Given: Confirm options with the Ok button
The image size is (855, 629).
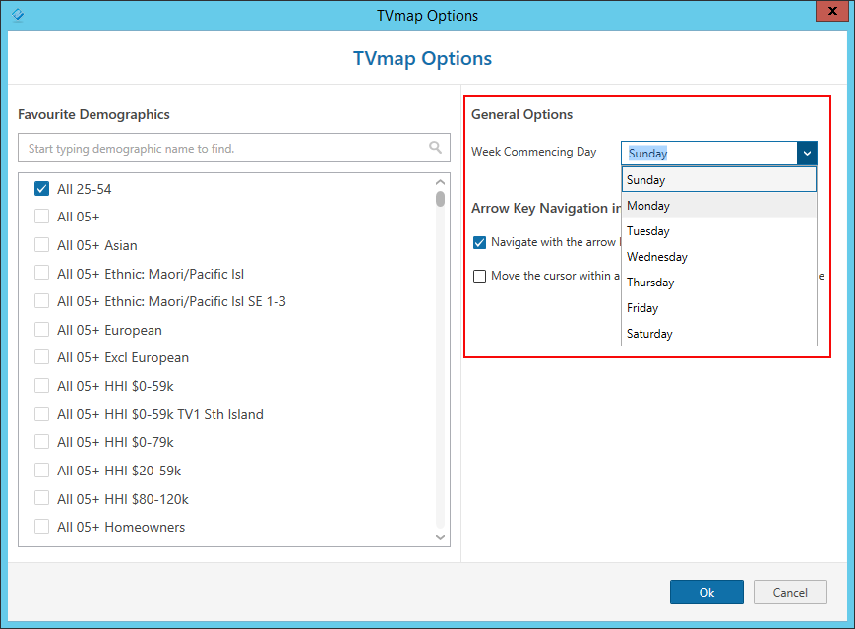Looking at the screenshot, I should point(706,592).
